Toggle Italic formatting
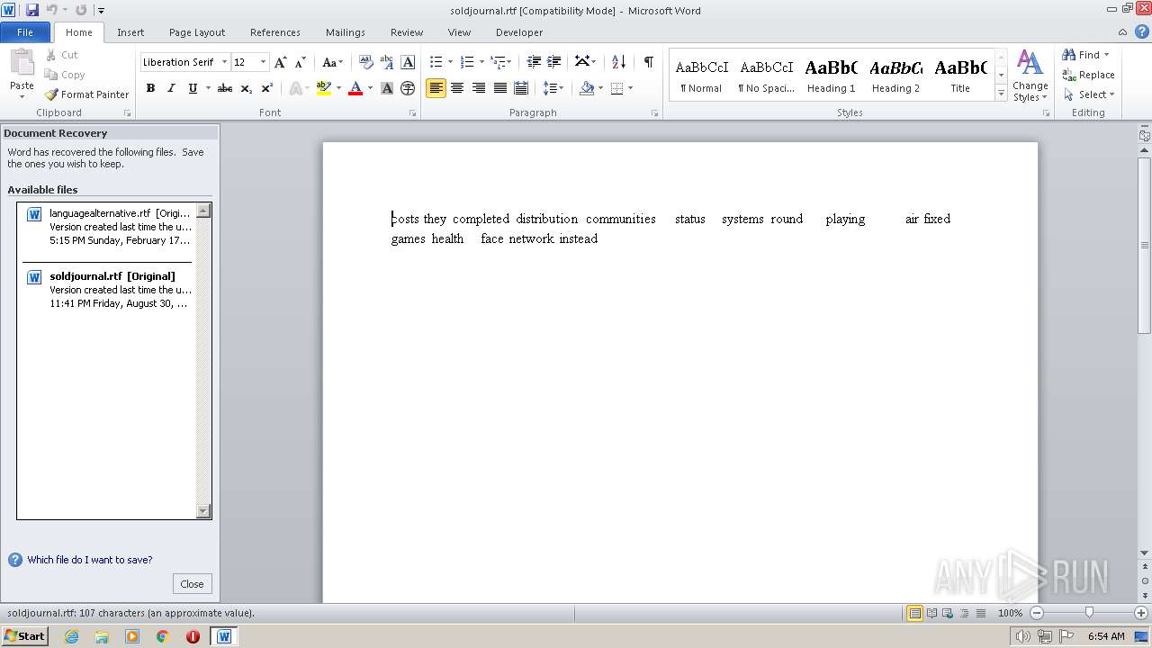This screenshot has width=1152, height=648. coord(171,88)
